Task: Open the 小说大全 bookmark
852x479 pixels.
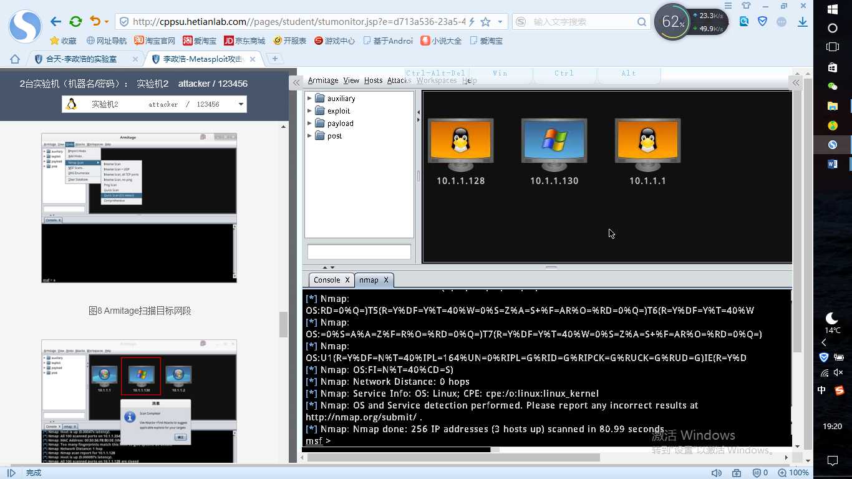Action: click(441, 41)
